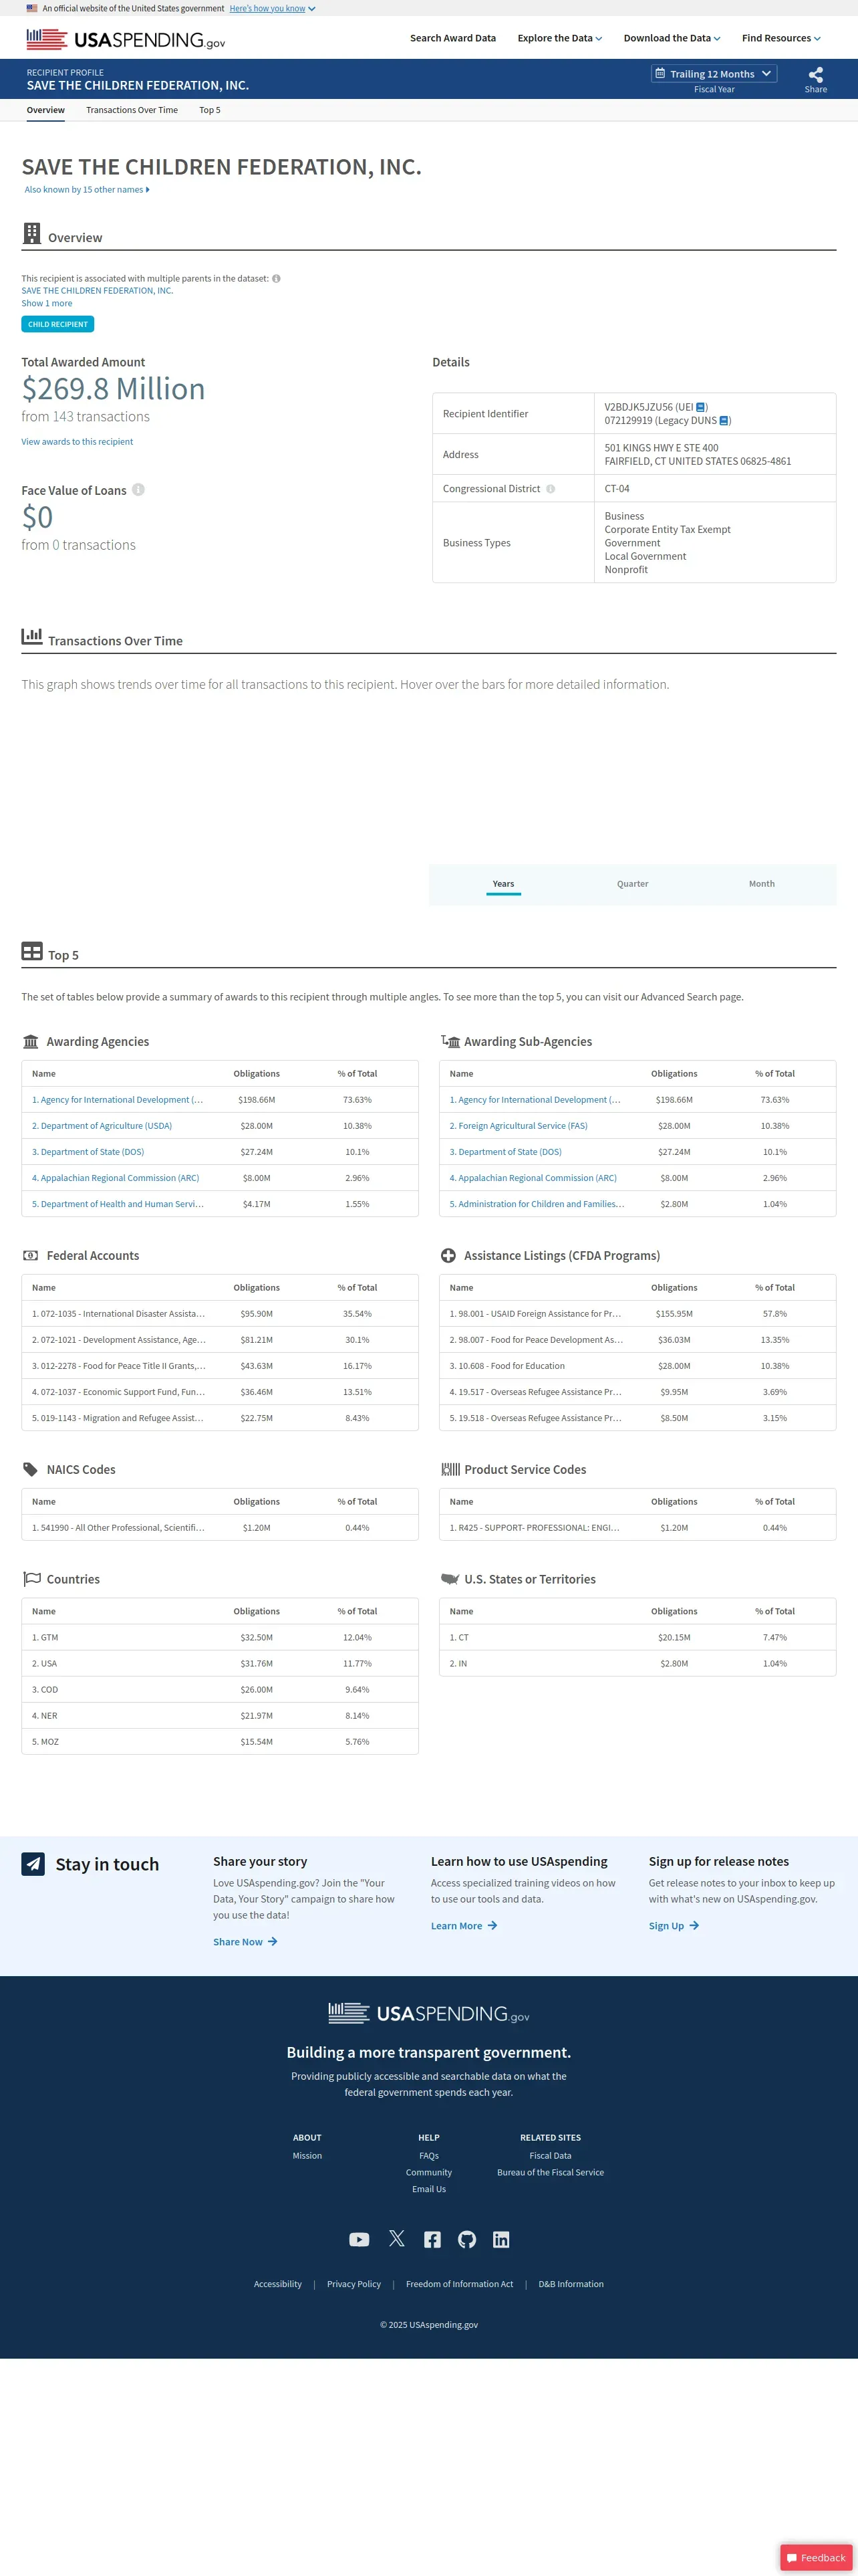The width and height of the screenshot is (858, 2576).
Task: Open Foreign Agricultural Service (FAS) sub-agency link
Action: [519, 1126]
